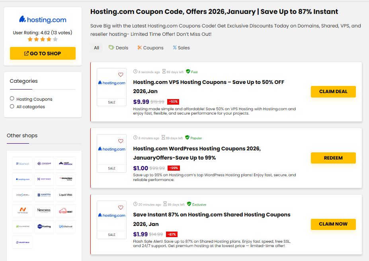Image resolution: width=369 pixels, height=261 pixels.
Task: Select the All categories radio option
Action: (x=12, y=106)
